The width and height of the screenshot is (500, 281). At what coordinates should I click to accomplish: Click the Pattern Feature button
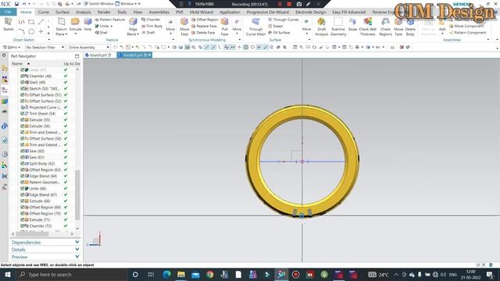point(109,20)
